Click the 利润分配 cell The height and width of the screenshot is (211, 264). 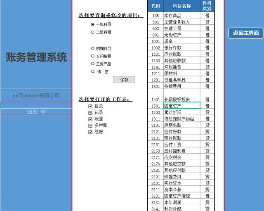coord(182,209)
